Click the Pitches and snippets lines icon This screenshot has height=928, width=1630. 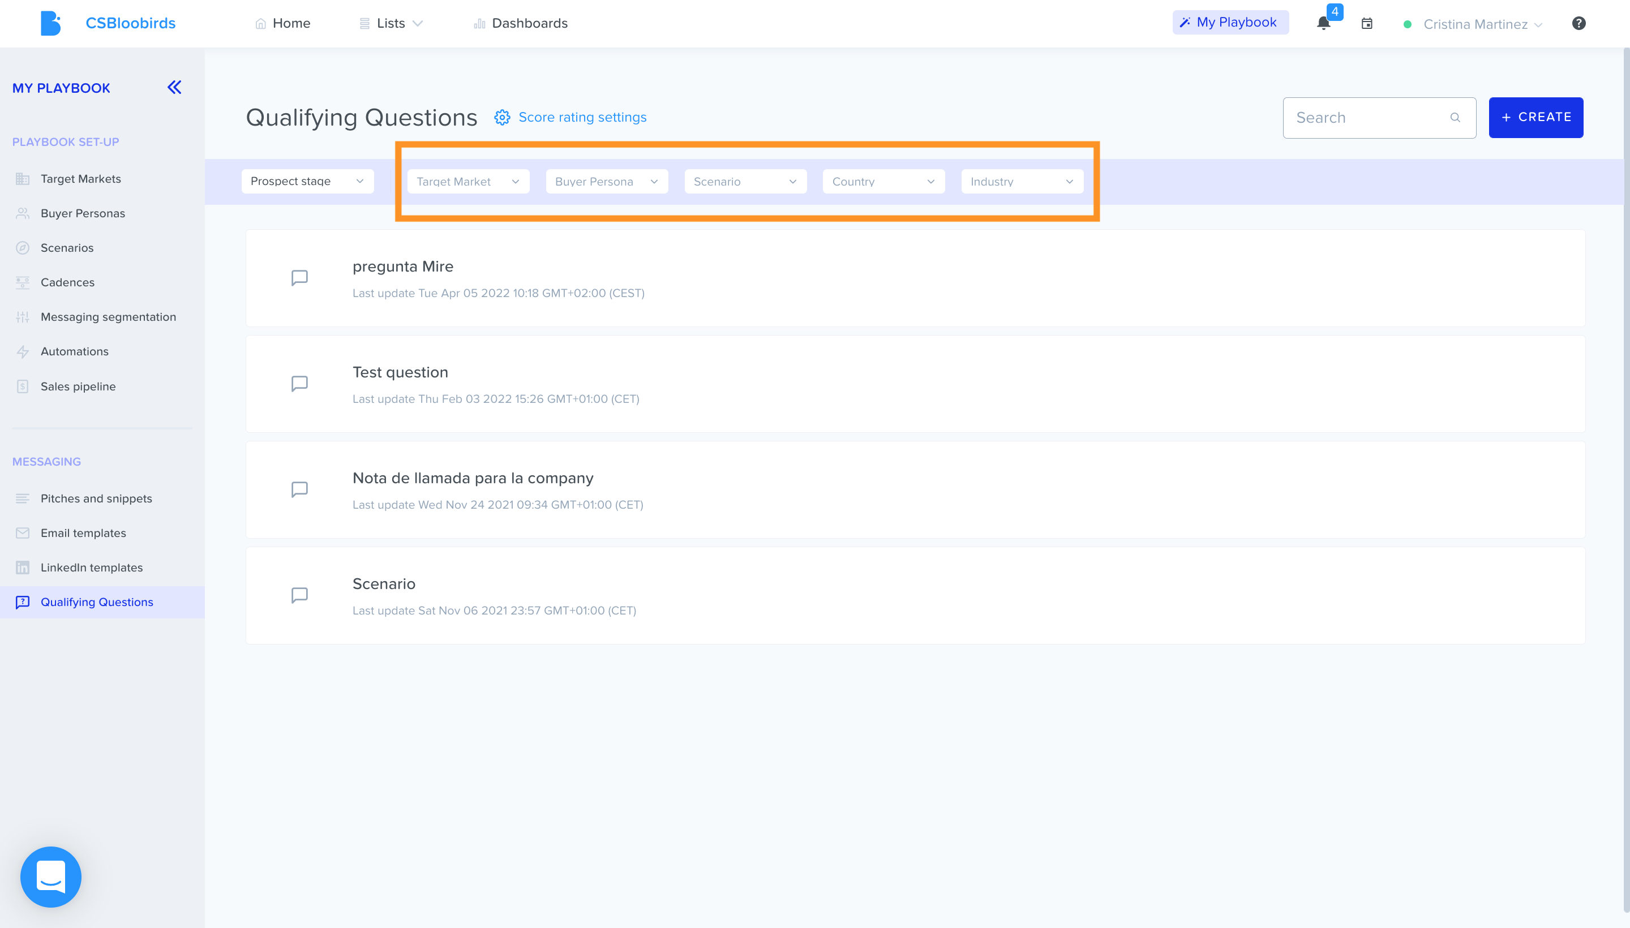pyautogui.click(x=23, y=499)
